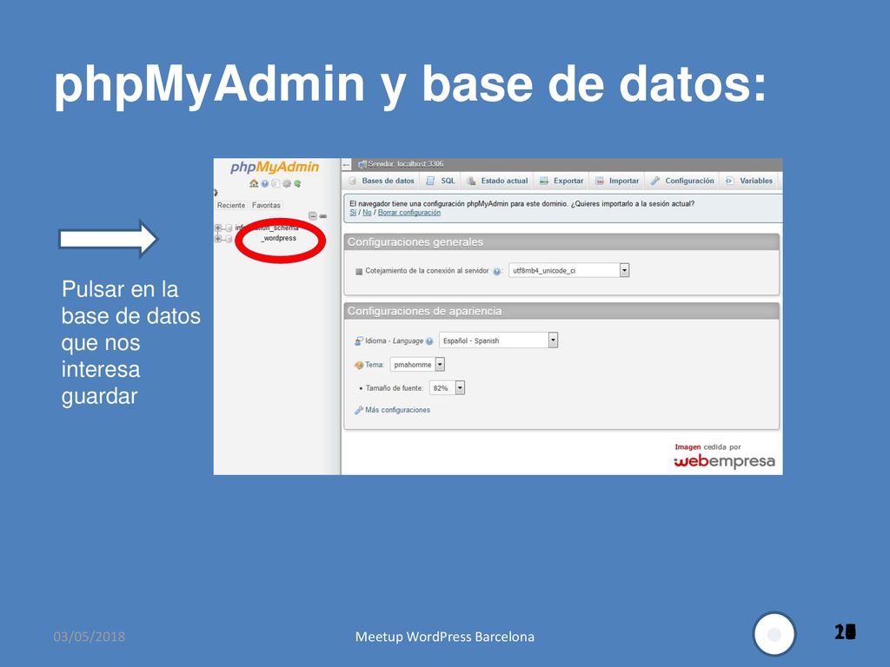Click the Tema label
This screenshot has height=667, width=890.
pos(375,365)
